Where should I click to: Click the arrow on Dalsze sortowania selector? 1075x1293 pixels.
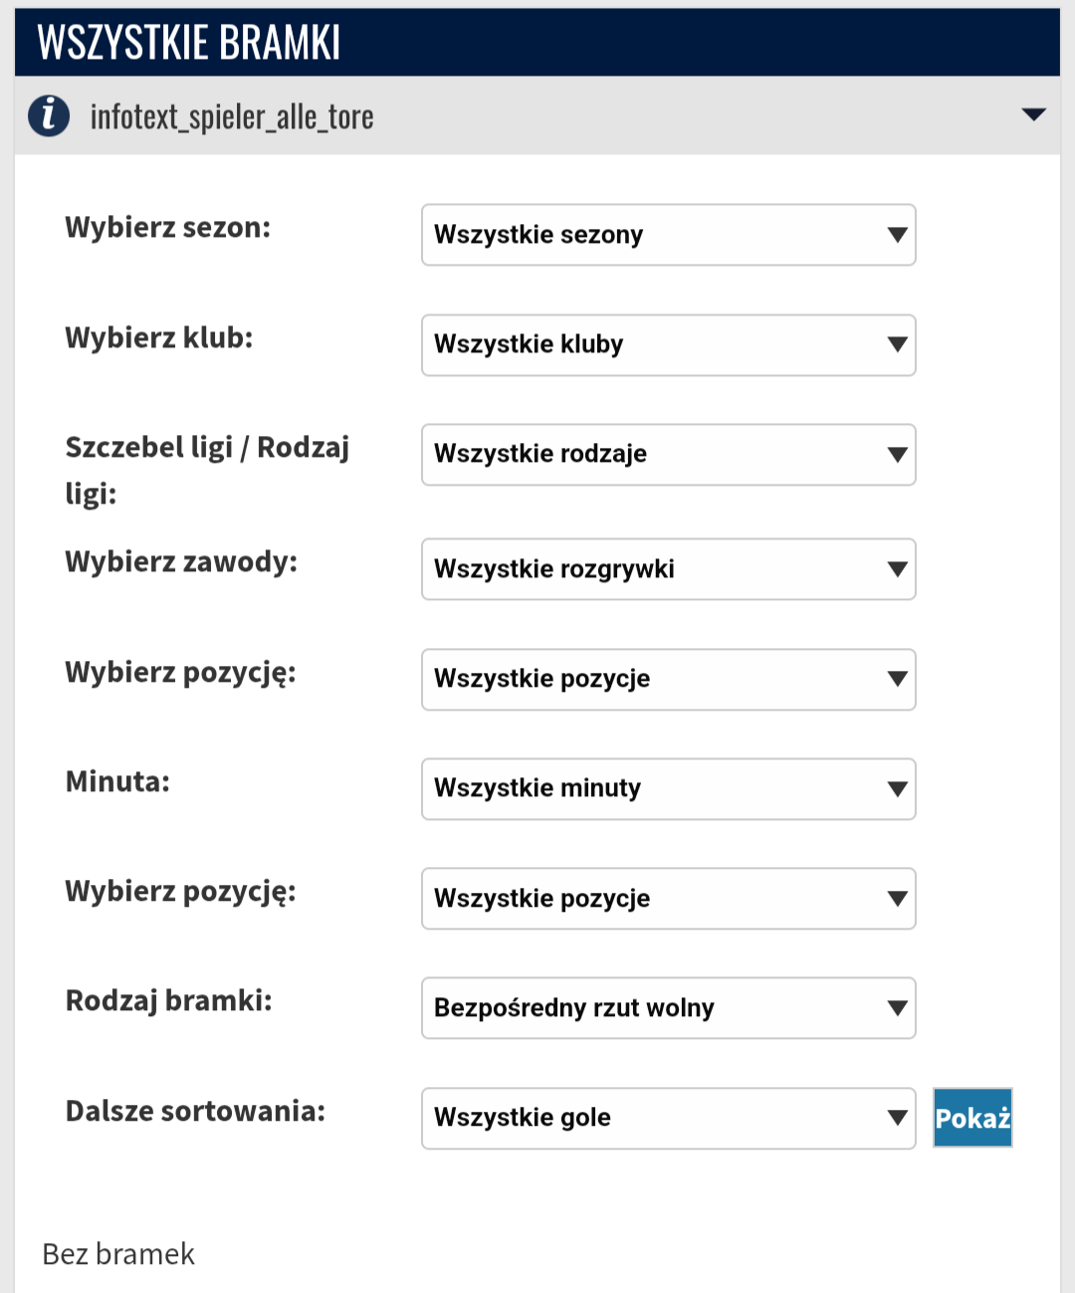897,1118
